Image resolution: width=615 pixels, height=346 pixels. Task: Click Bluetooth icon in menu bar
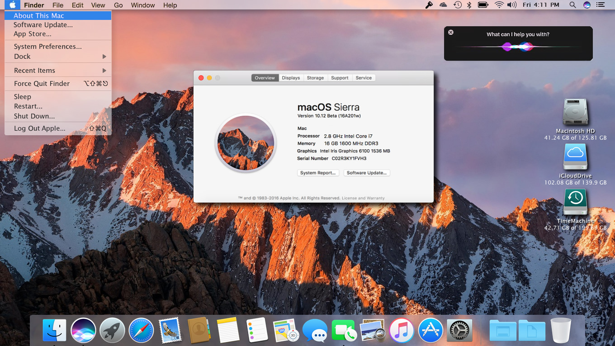(x=469, y=5)
